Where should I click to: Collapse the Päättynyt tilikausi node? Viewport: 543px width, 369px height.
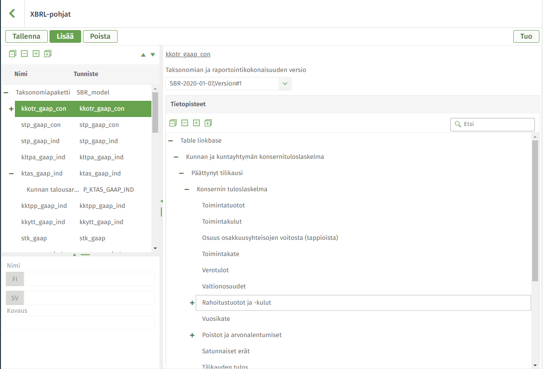182,173
